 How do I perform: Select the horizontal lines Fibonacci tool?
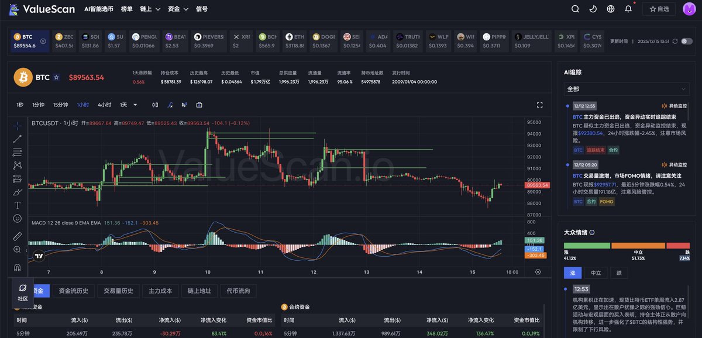tap(18, 152)
